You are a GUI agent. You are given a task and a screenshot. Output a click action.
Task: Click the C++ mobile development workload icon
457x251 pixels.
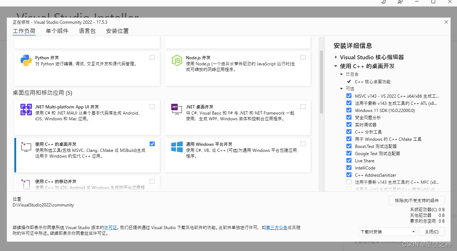tap(26, 184)
